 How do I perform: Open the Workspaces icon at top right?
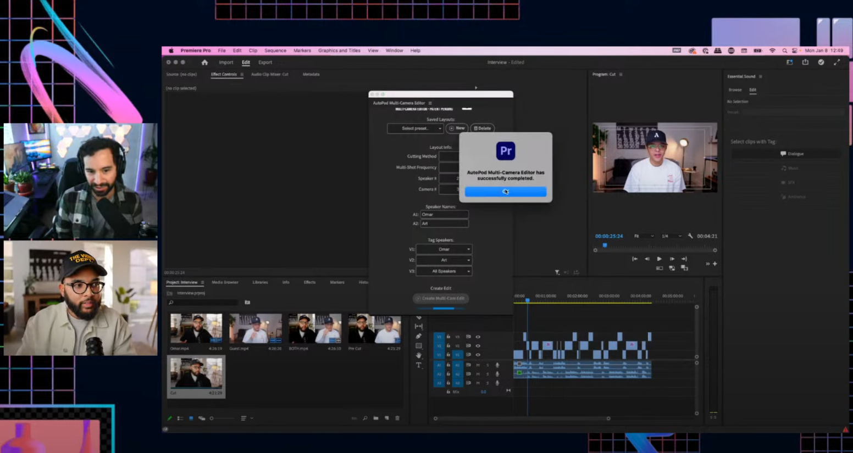[790, 63]
